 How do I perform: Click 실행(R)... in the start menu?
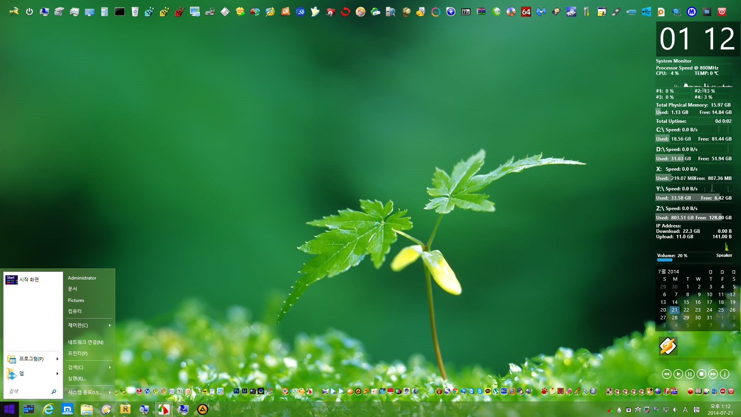click(x=77, y=378)
